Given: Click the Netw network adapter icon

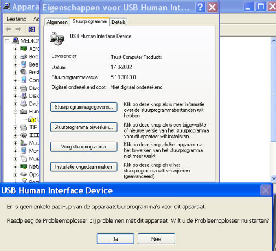Looking at the screenshot, I should point(24,166).
